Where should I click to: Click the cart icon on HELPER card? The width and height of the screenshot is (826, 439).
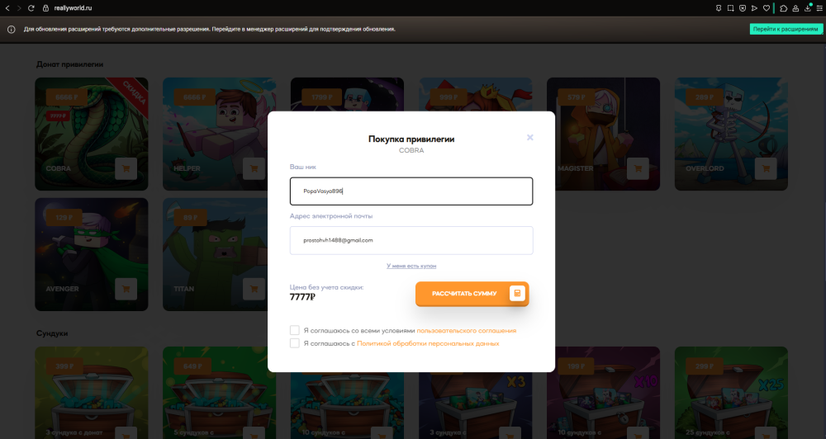[254, 168]
